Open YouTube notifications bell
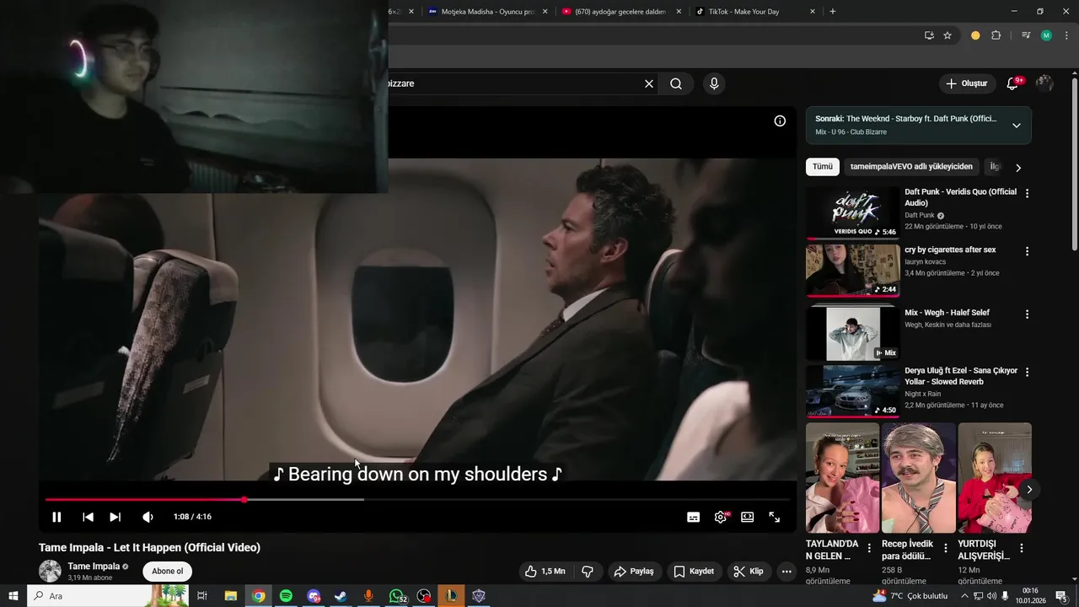The height and width of the screenshot is (607, 1079). click(x=1012, y=83)
